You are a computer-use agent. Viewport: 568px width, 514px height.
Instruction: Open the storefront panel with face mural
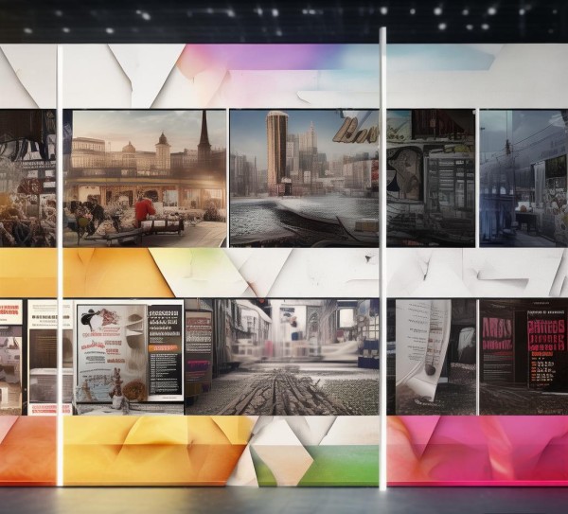click(431, 179)
